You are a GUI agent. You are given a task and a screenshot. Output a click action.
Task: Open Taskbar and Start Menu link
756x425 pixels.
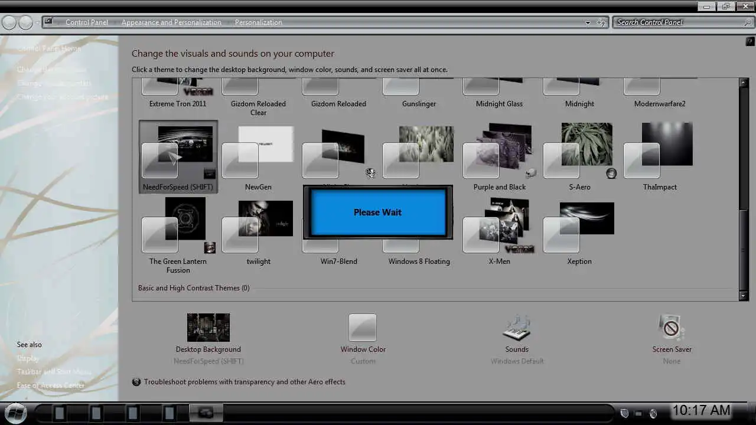pos(54,372)
